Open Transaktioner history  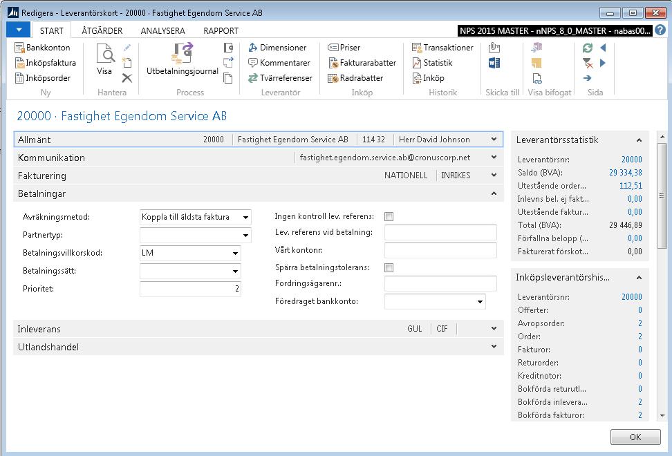click(x=442, y=48)
